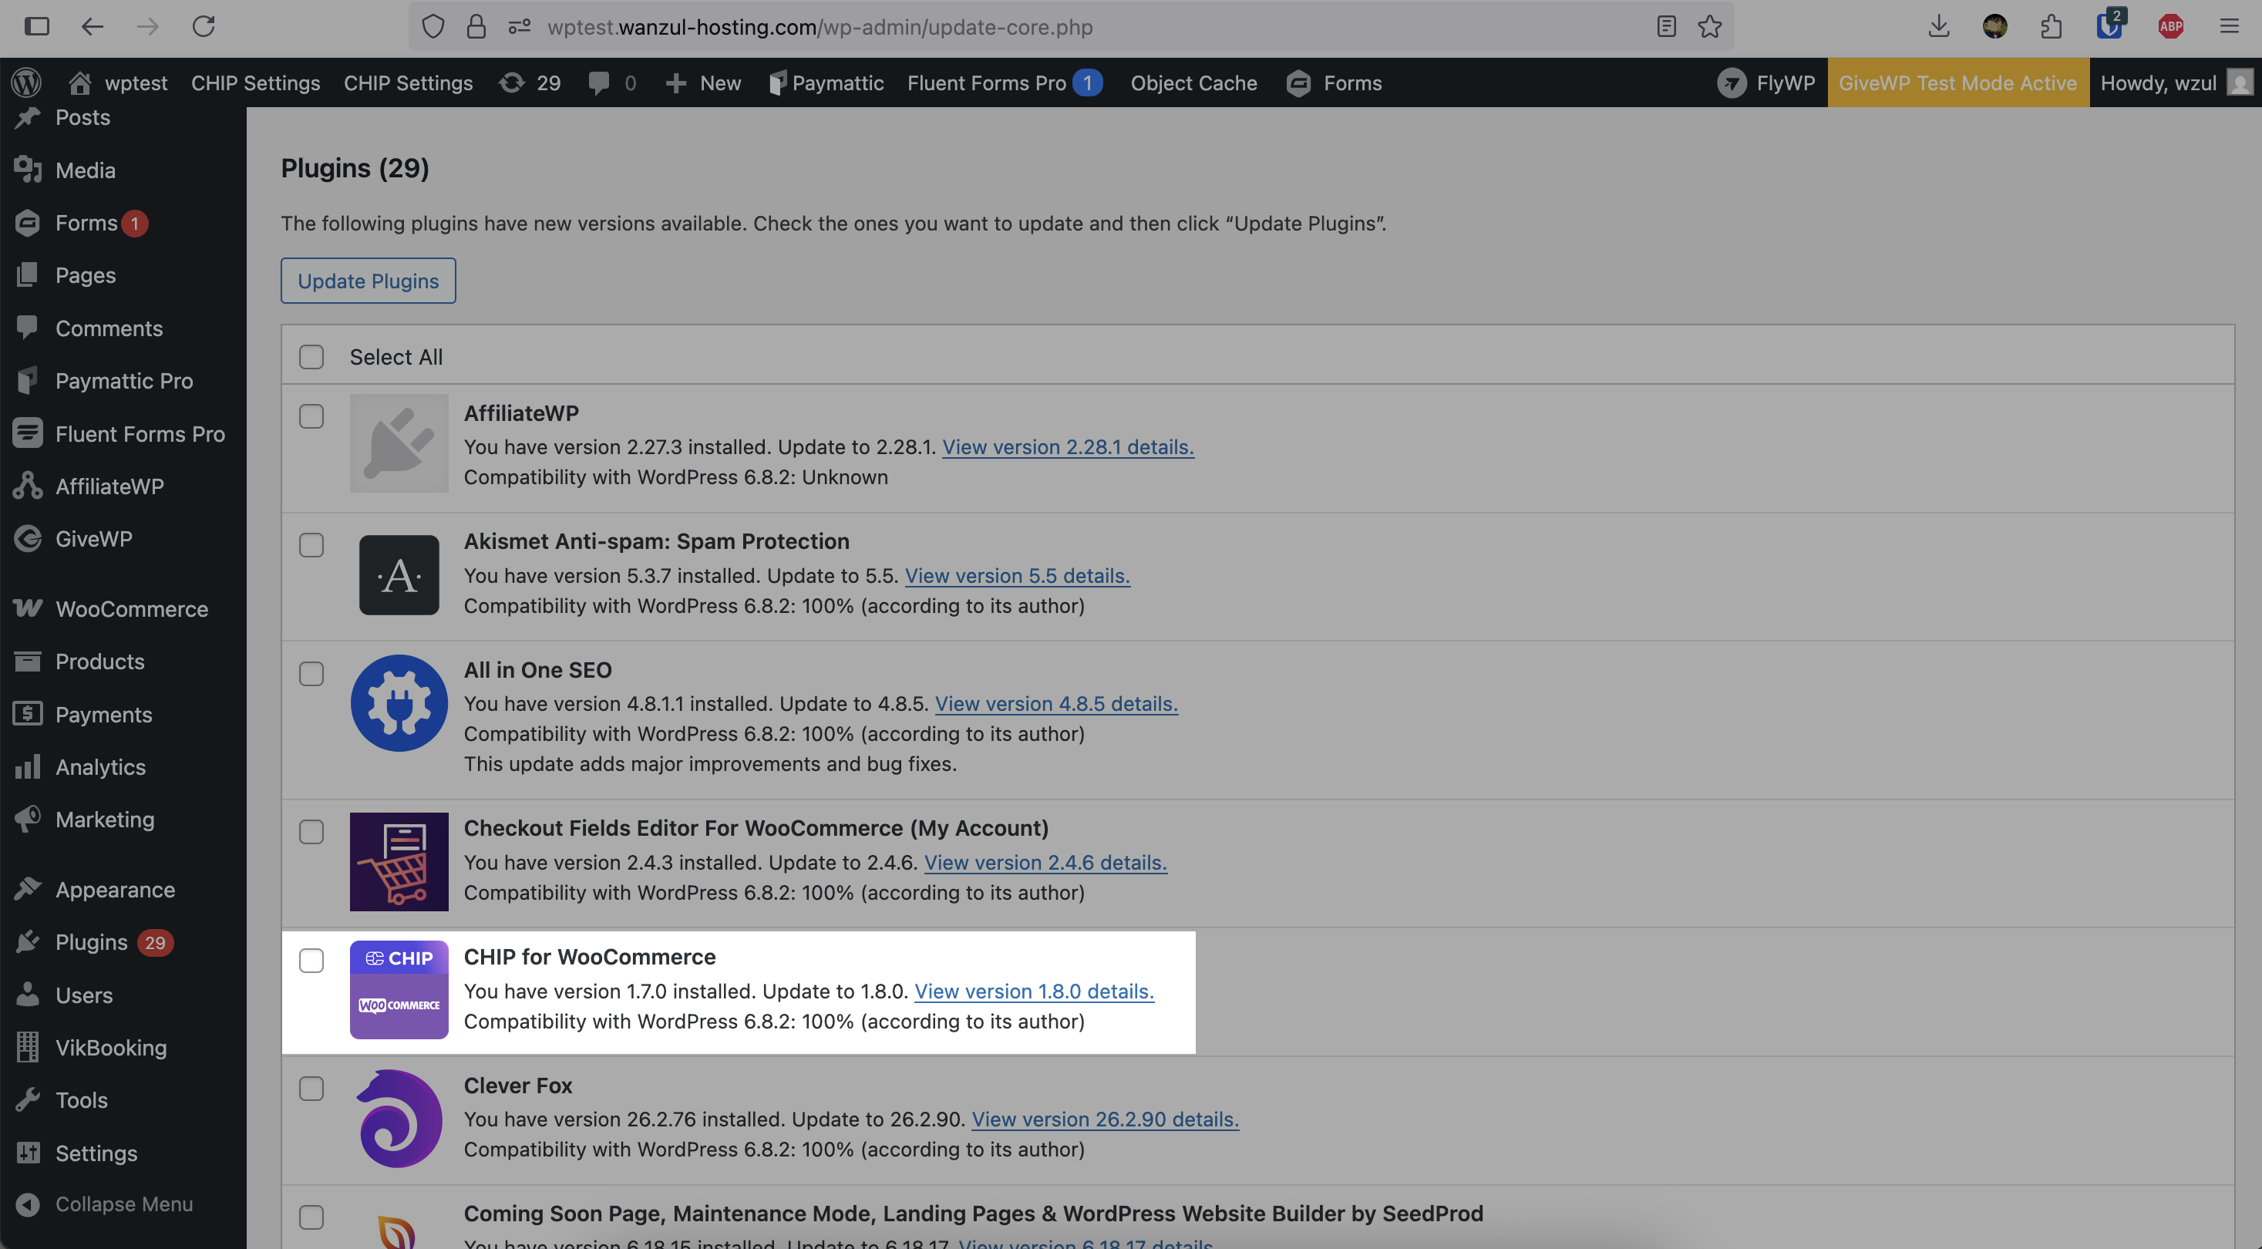The height and width of the screenshot is (1249, 2262).
Task: Open Paymattic in admin bar
Action: coord(826,82)
